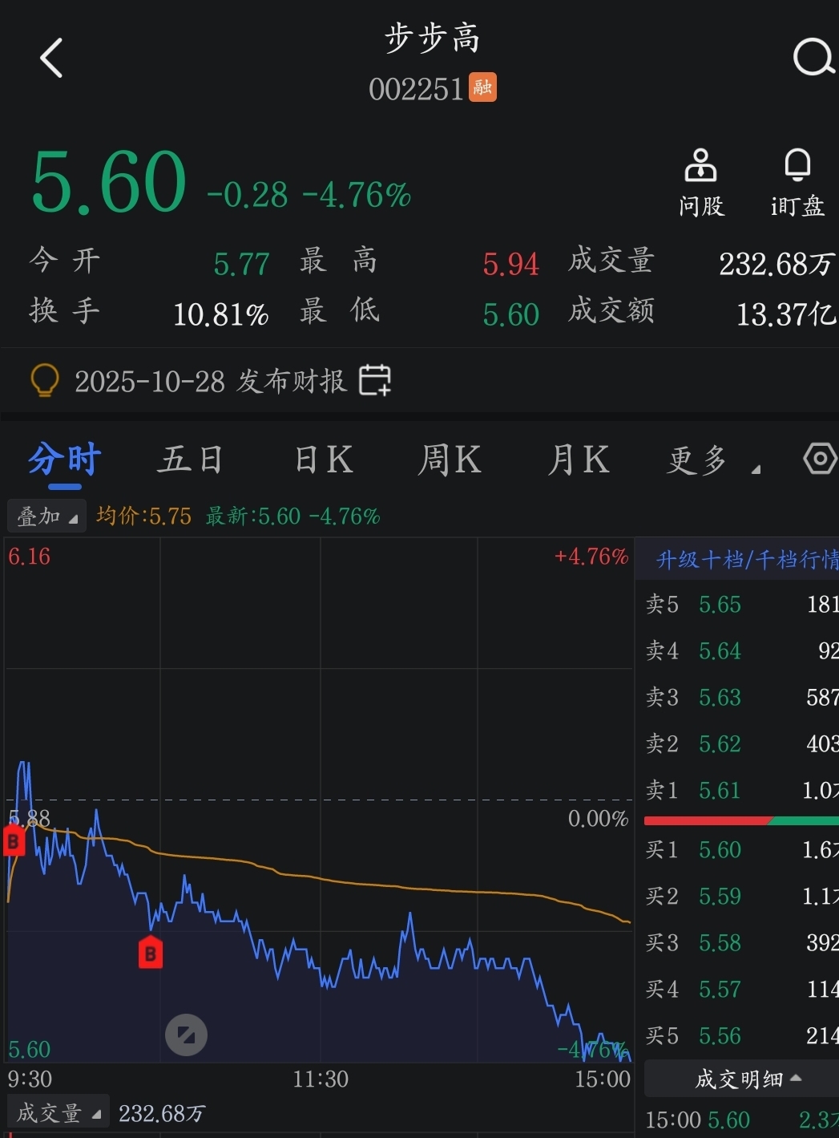The height and width of the screenshot is (1138, 839).
Task: Expand 成交明细 trade details
Action: click(x=741, y=1079)
